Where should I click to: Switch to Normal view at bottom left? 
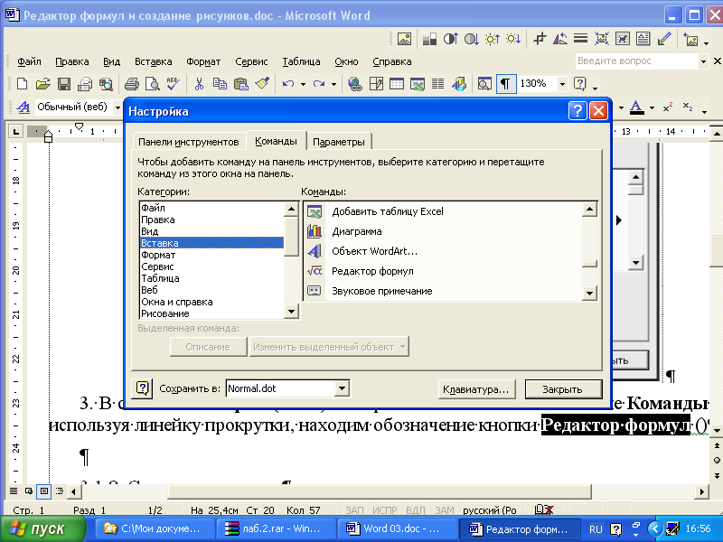(14, 491)
